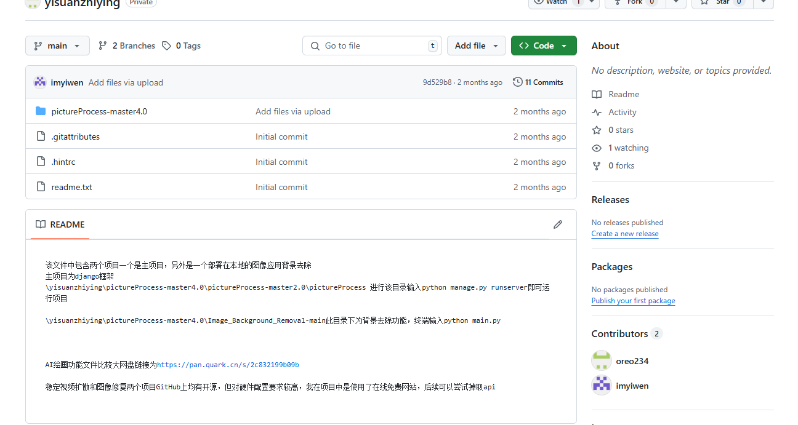Open imyiwen's profile from the commit author name

67,82
